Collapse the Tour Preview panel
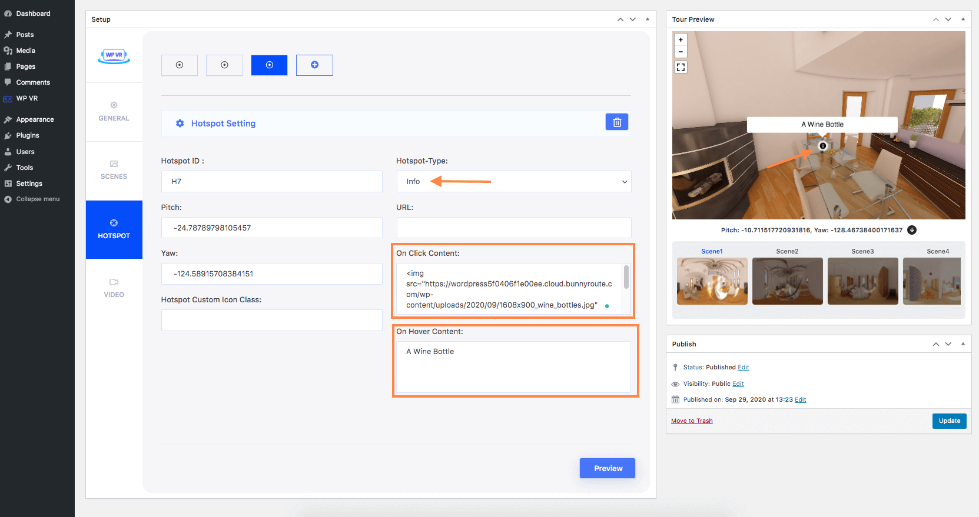The height and width of the screenshot is (517, 979). tap(963, 19)
